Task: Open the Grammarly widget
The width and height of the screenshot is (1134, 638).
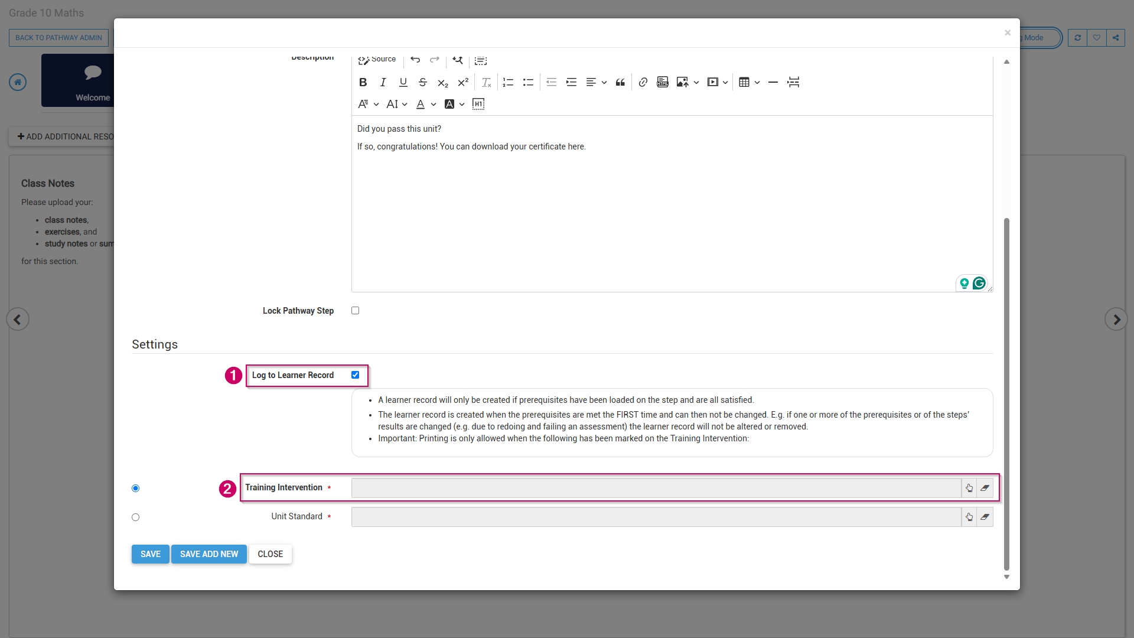Action: pyautogui.click(x=979, y=284)
